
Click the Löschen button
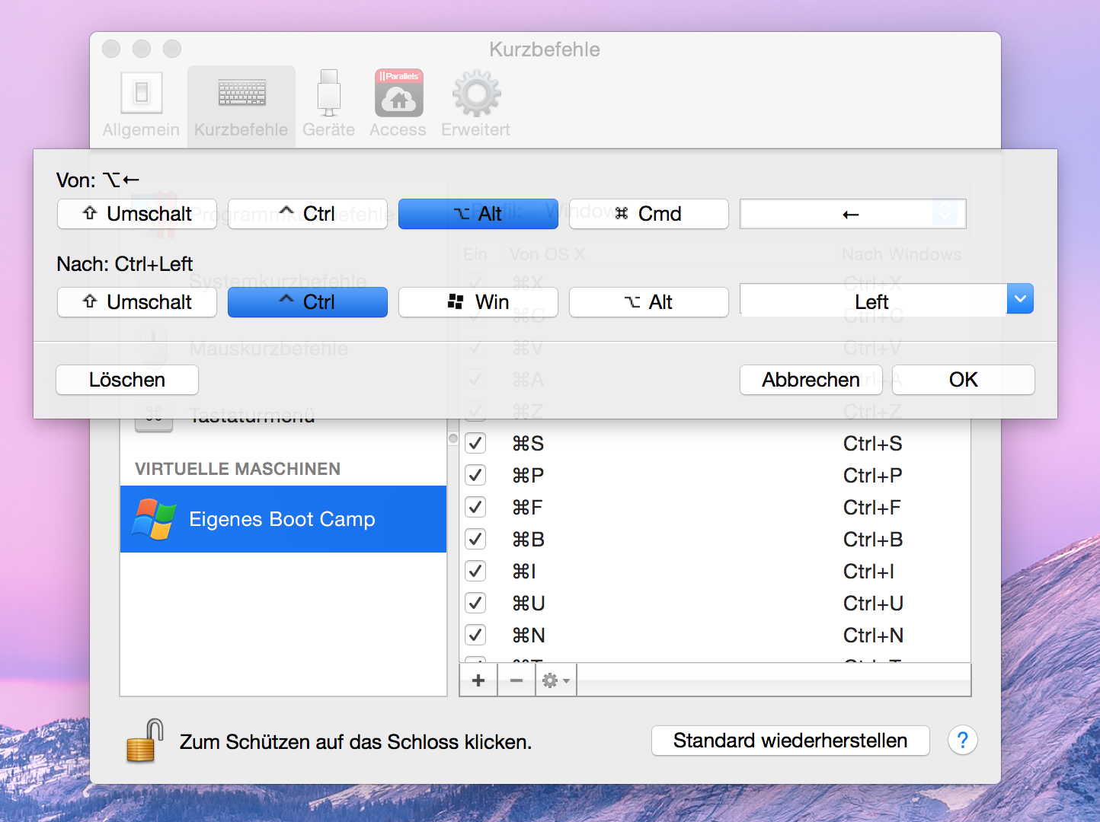coord(127,380)
